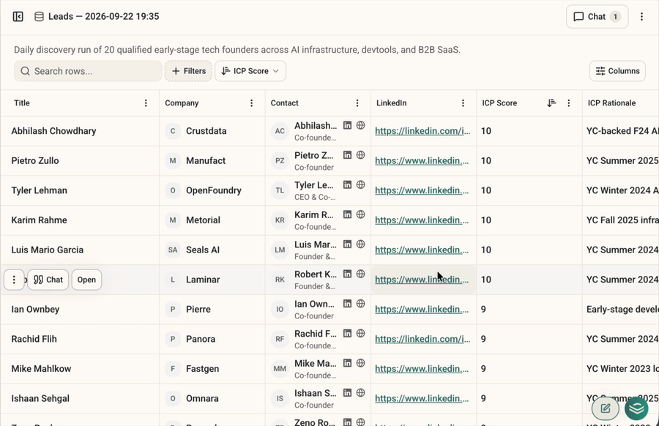Open website globe icon for Luis Mar. contact
659x426 pixels.
(360, 244)
